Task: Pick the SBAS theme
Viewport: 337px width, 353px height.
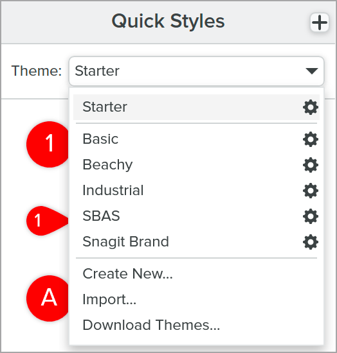Action: click(196, 216)
